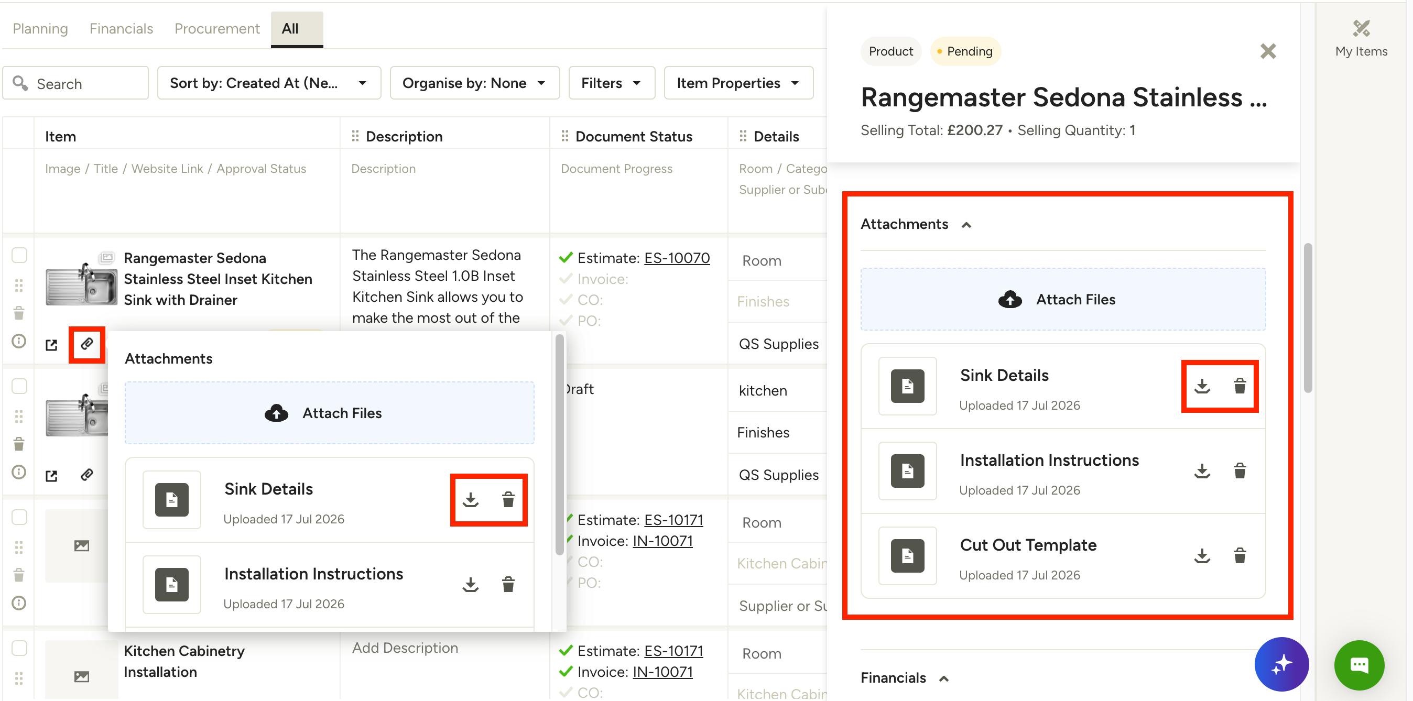Download Sink Details in attachments popup
The height and width of the screenshot is (701, 1413).
tap(470, 500)
